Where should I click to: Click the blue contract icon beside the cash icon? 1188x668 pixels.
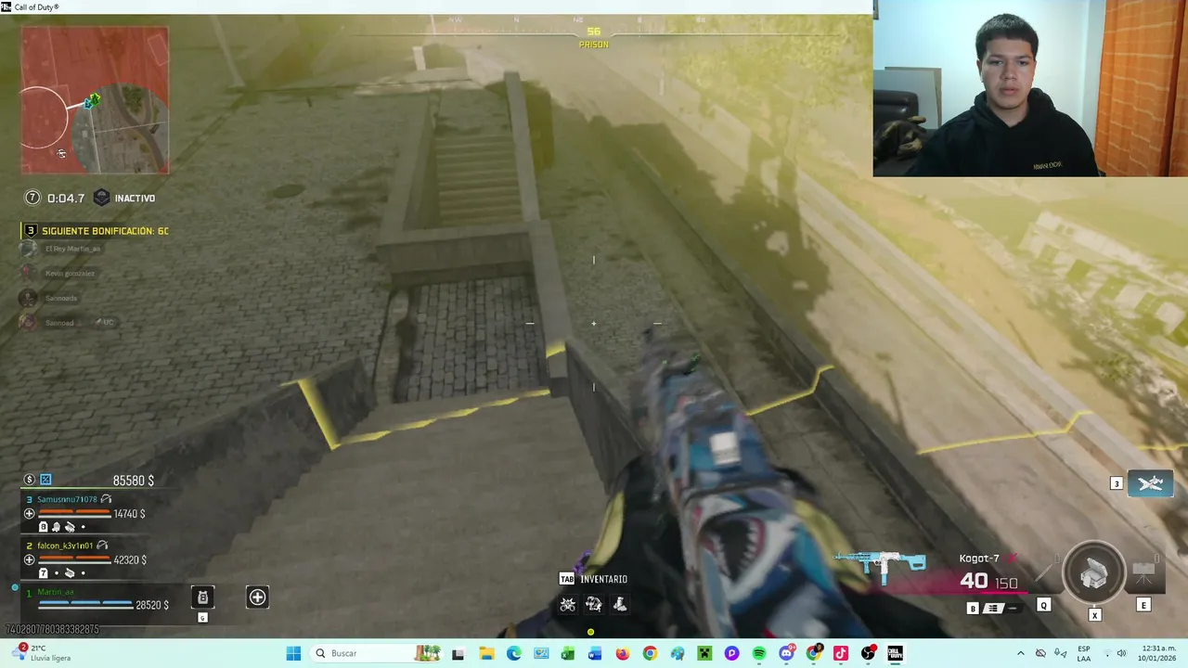(x=45, y=480)
